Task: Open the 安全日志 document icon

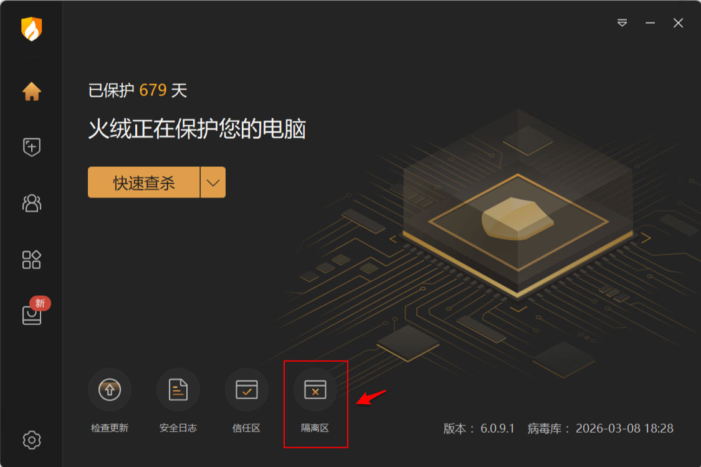Action: click(x=178, y=390)
